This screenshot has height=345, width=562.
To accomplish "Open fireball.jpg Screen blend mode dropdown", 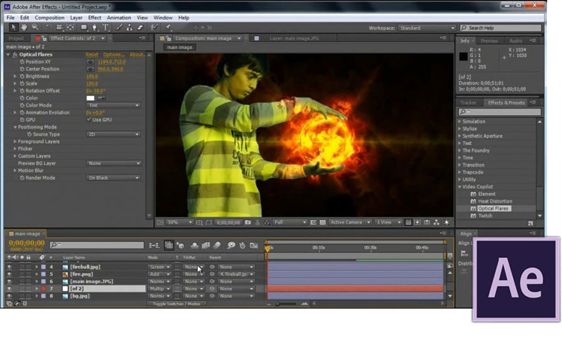I will [159, 267].
